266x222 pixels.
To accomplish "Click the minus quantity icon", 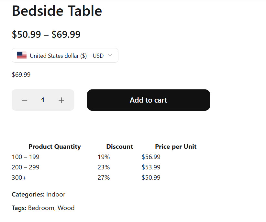I will point(24,100).
